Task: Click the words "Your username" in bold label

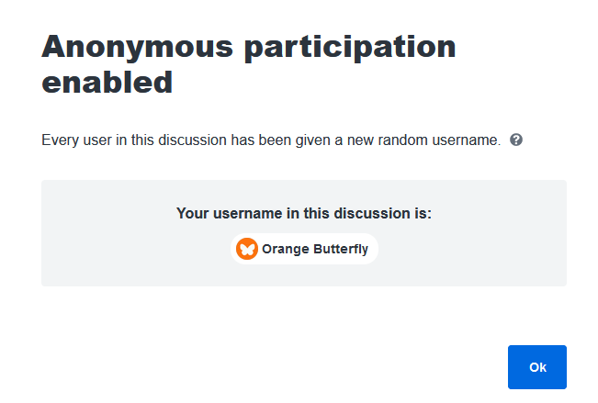Action: pos(230,213)
